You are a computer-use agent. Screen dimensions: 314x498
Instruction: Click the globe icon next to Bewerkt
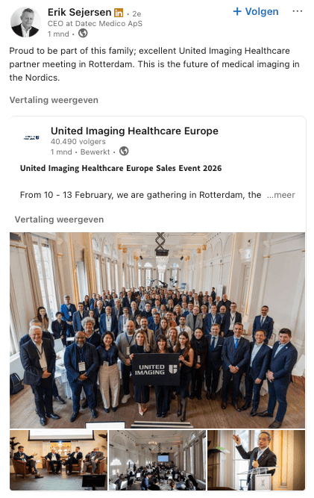point(124,151)
